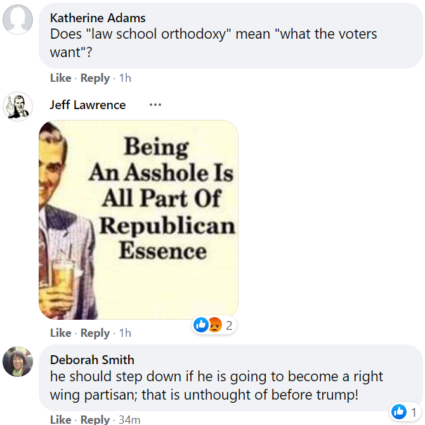Like Katherine Adams' comment
Viewport: 425px width, 425px height.
tap(60, 78)
